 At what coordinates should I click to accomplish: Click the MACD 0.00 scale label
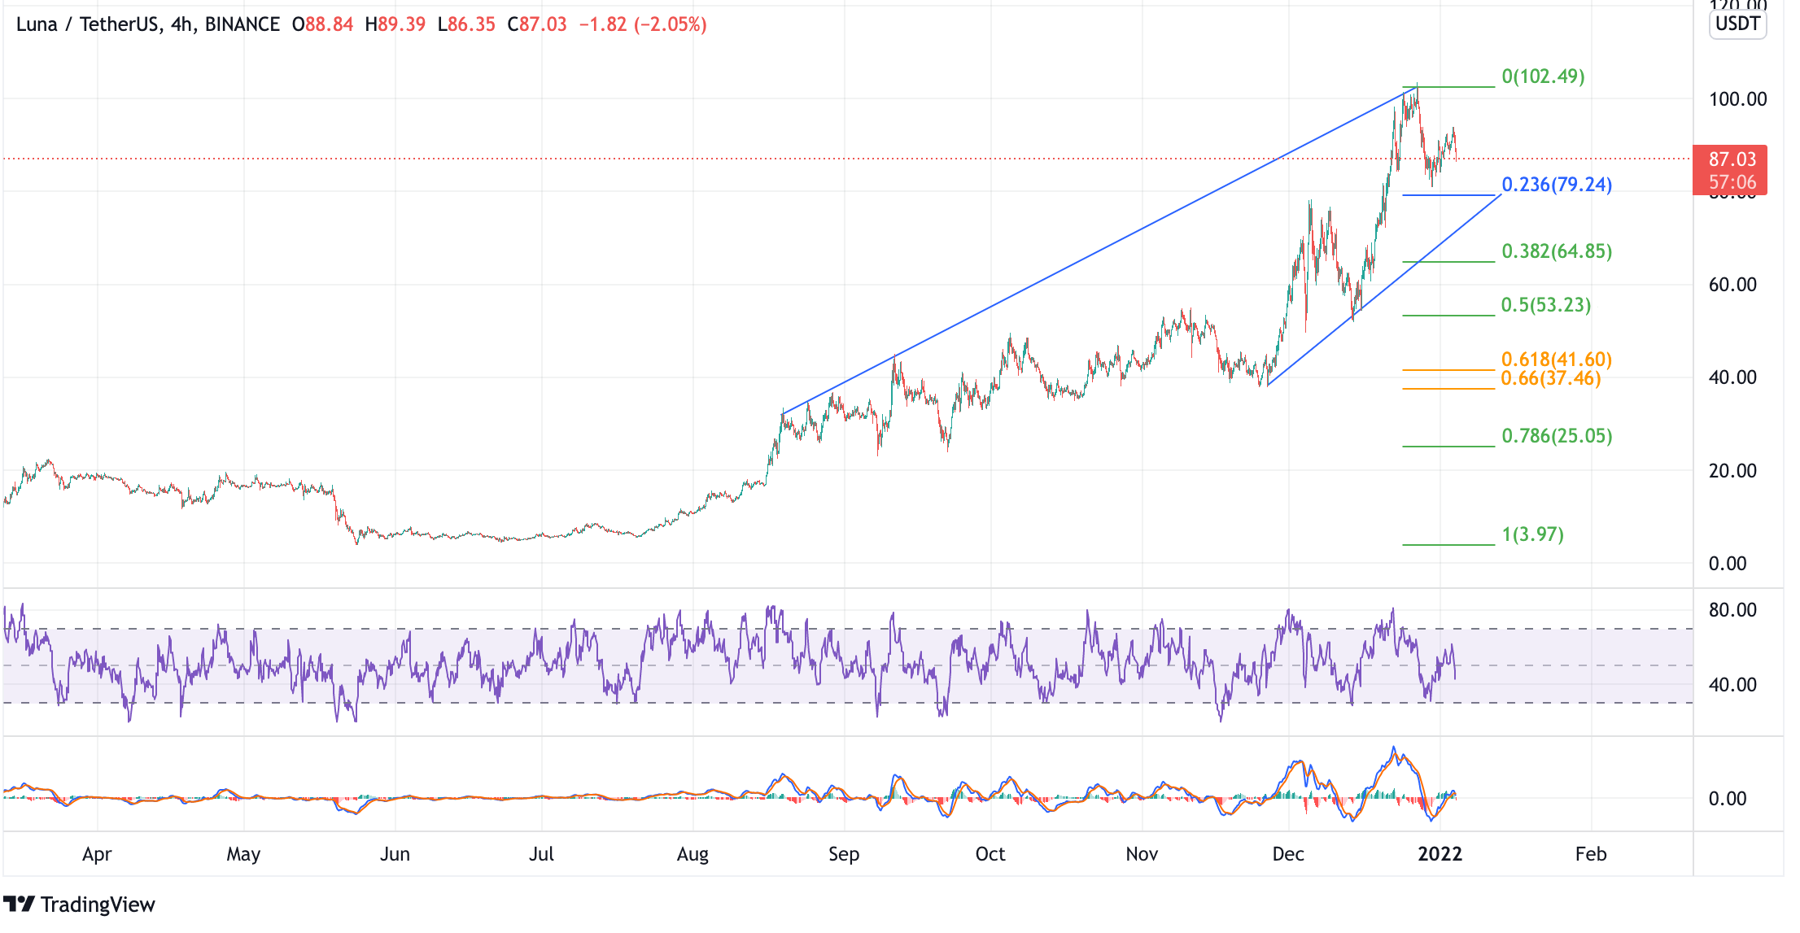click(1727, 799)
